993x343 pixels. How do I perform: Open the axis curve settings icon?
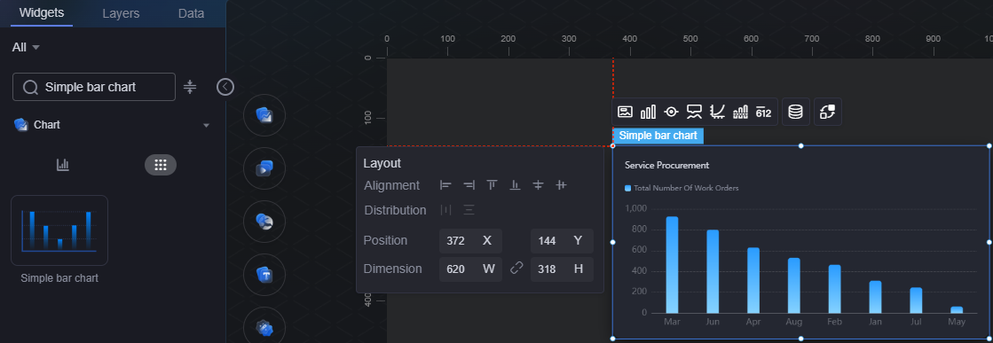click(718, 112)
